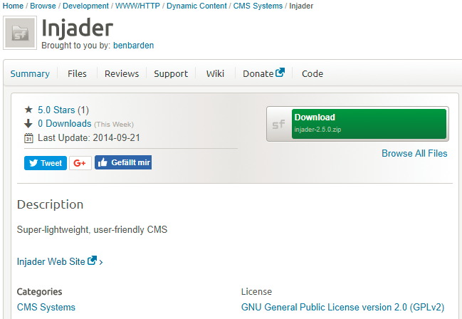Click the external link icon beside Donate
The image size is (462, 319).
pyautogui.click(x=280, y=73)
